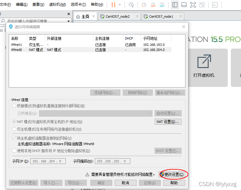
Task: Select the VMnet8 row in network list
Action: [x=91, y=50]
